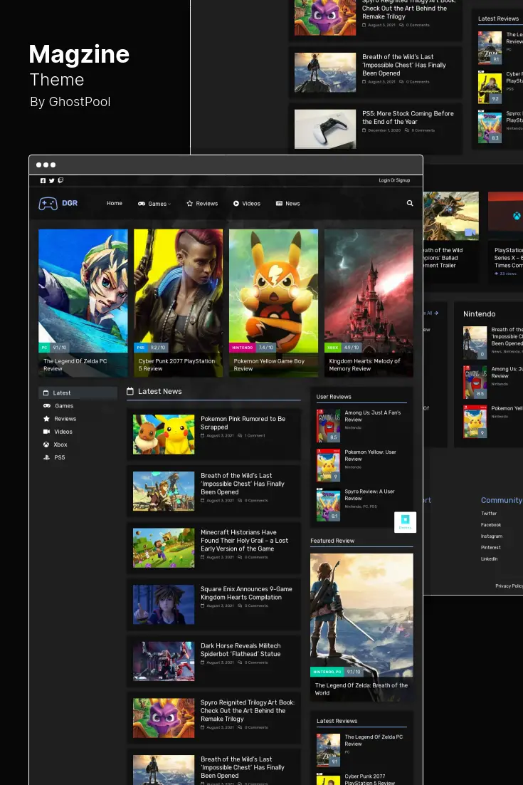523x785 pixels.
Task: Click the PC tag on the Zelda card
Action: click(x=45, y=348)
